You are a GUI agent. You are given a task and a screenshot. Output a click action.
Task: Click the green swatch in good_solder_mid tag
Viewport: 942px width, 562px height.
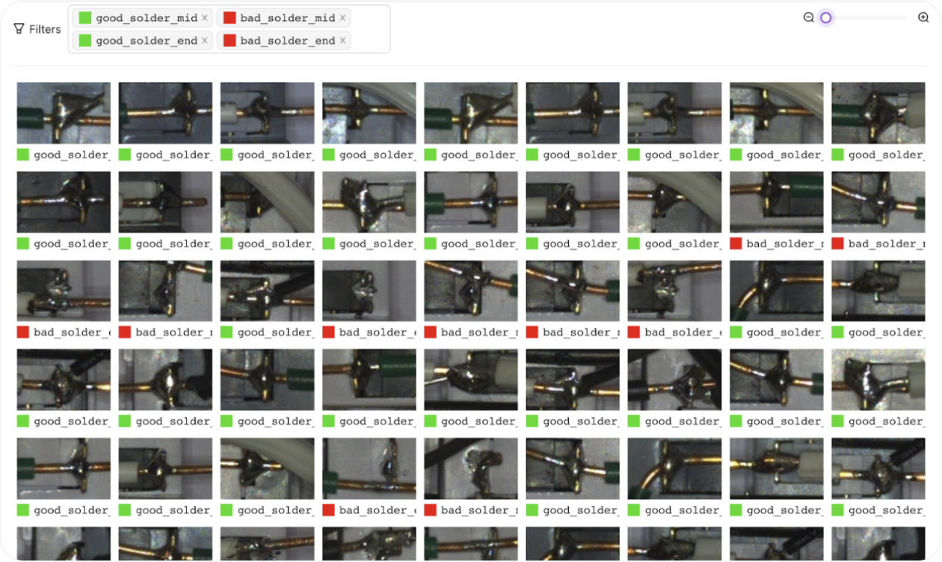[85, 18]
